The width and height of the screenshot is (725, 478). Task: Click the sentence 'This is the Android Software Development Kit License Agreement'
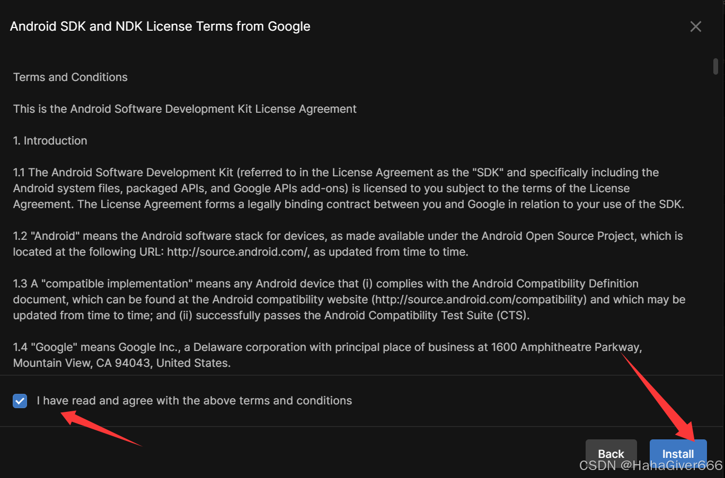tap(185, 109)
